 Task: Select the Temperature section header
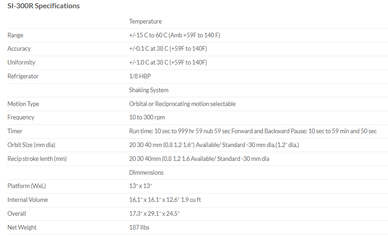coord(145,22)
